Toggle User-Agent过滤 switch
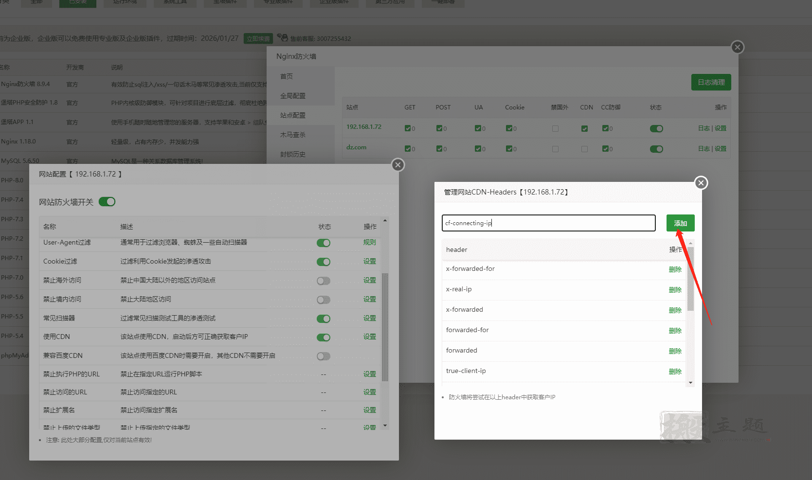This screenshot has width=812, height=480. click(324, 243)
